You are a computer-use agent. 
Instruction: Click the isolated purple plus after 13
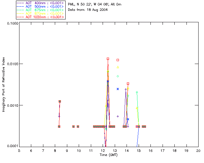118,116
